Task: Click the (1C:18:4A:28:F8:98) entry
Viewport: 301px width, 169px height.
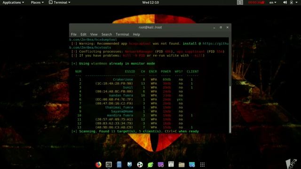Action: click(x=114, y=84)
